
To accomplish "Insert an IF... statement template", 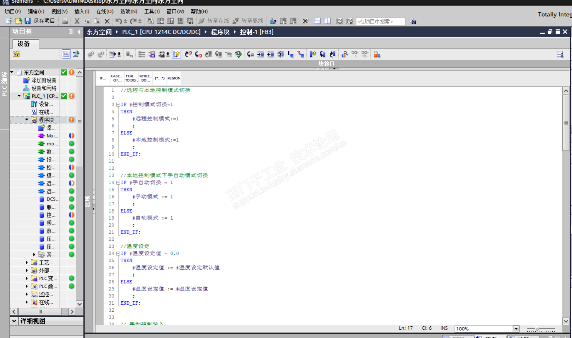I will (x=103, y=78).
